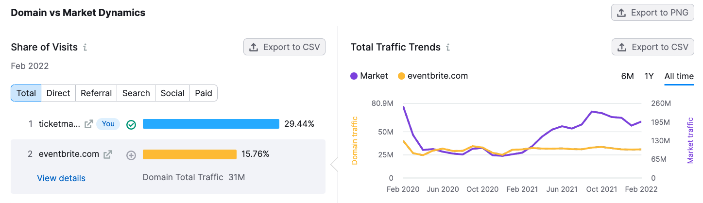Switch to the Direct tab

pos(58,93)
